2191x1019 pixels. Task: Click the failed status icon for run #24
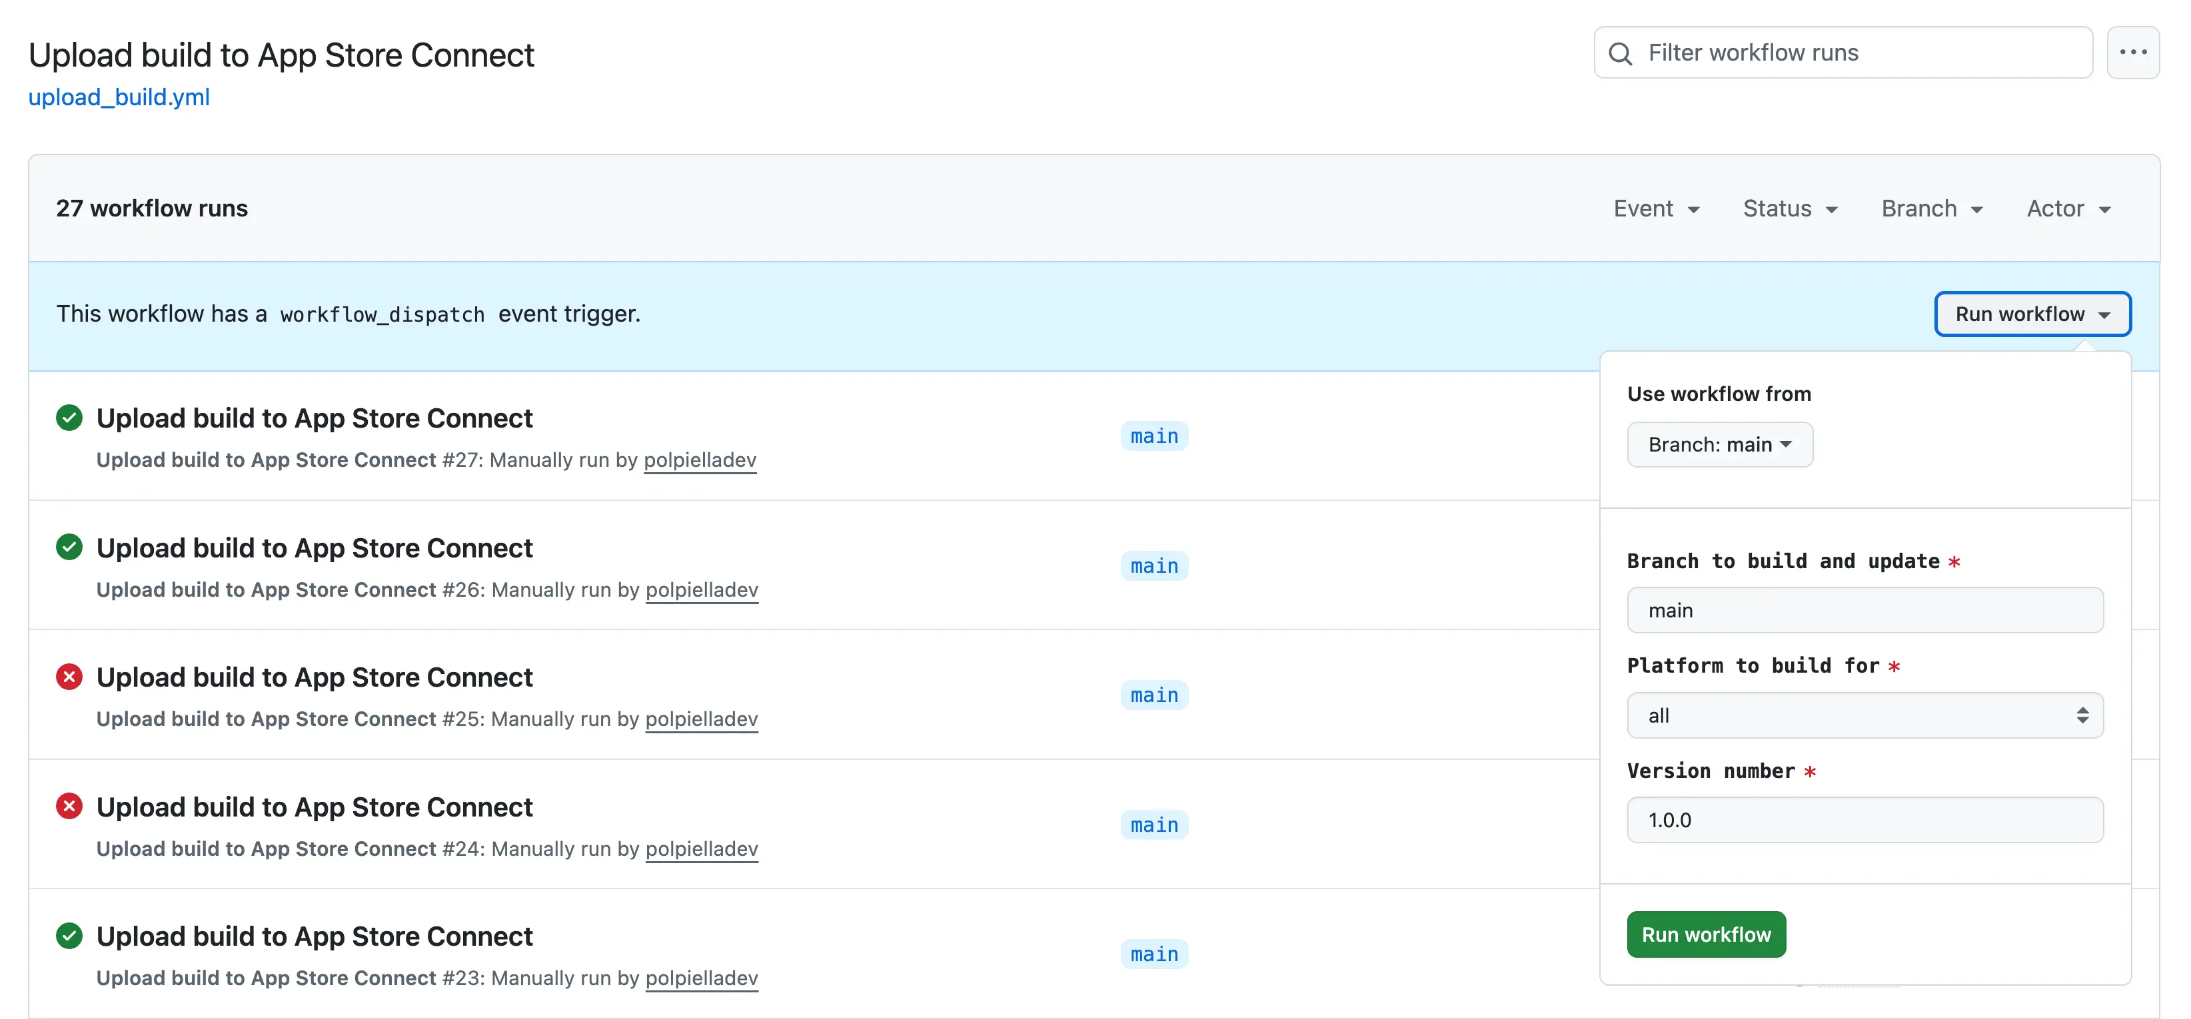(x=69, y=806)
